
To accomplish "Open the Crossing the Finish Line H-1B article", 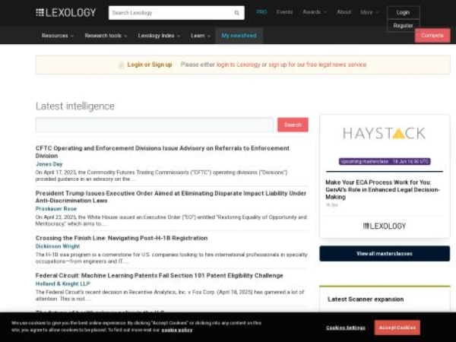I will 122,238.
